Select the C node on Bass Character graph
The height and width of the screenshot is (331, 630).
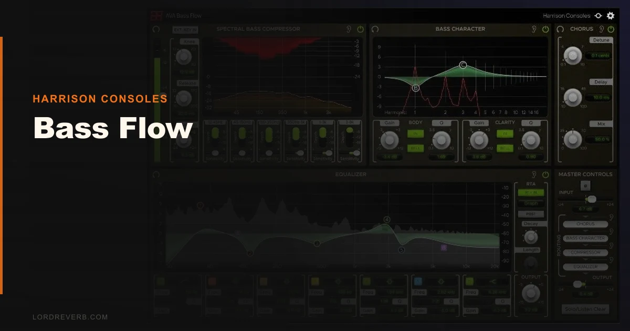point(463,65)
